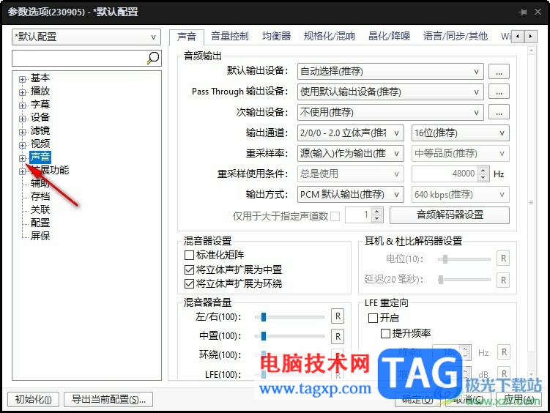550x413 pixels.
Task: Reset 中置 mixer volume with R
Action: 338,337
